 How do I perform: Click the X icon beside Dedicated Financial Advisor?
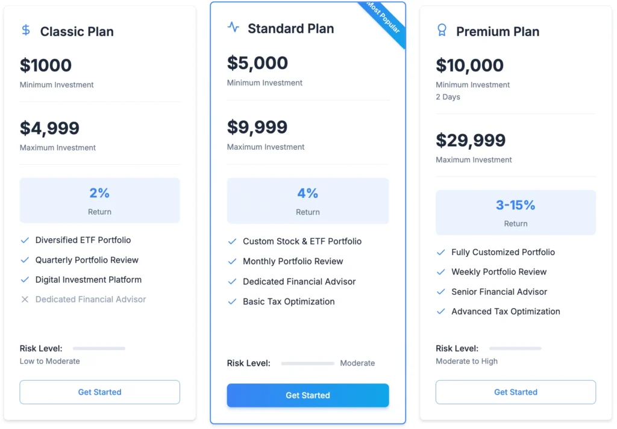pos(25,300)
